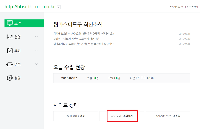Click the 검증 loop arrows icon
The width and height of the screenshot is (200, 129).
[10, 64]
